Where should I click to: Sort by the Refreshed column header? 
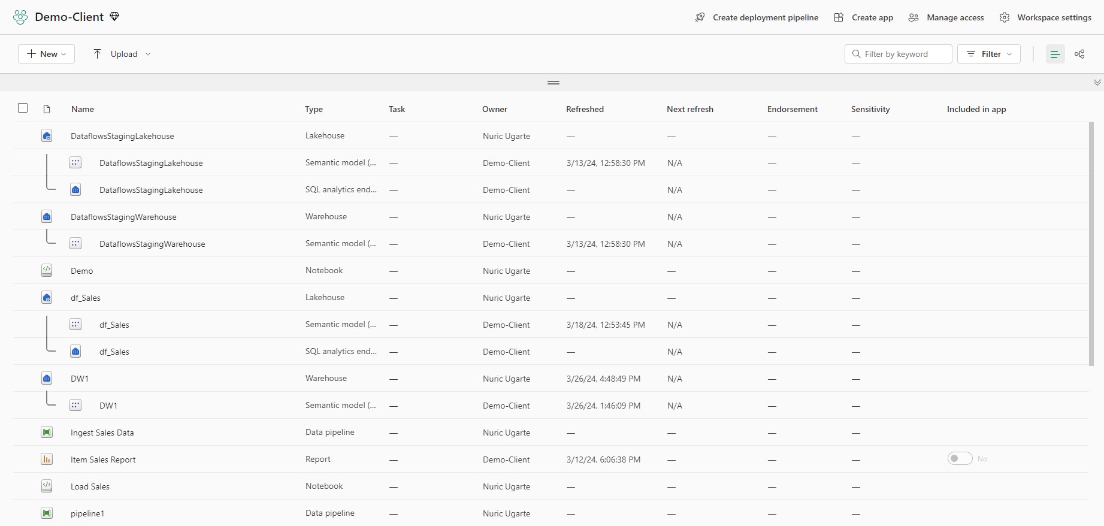click(585, 109)
